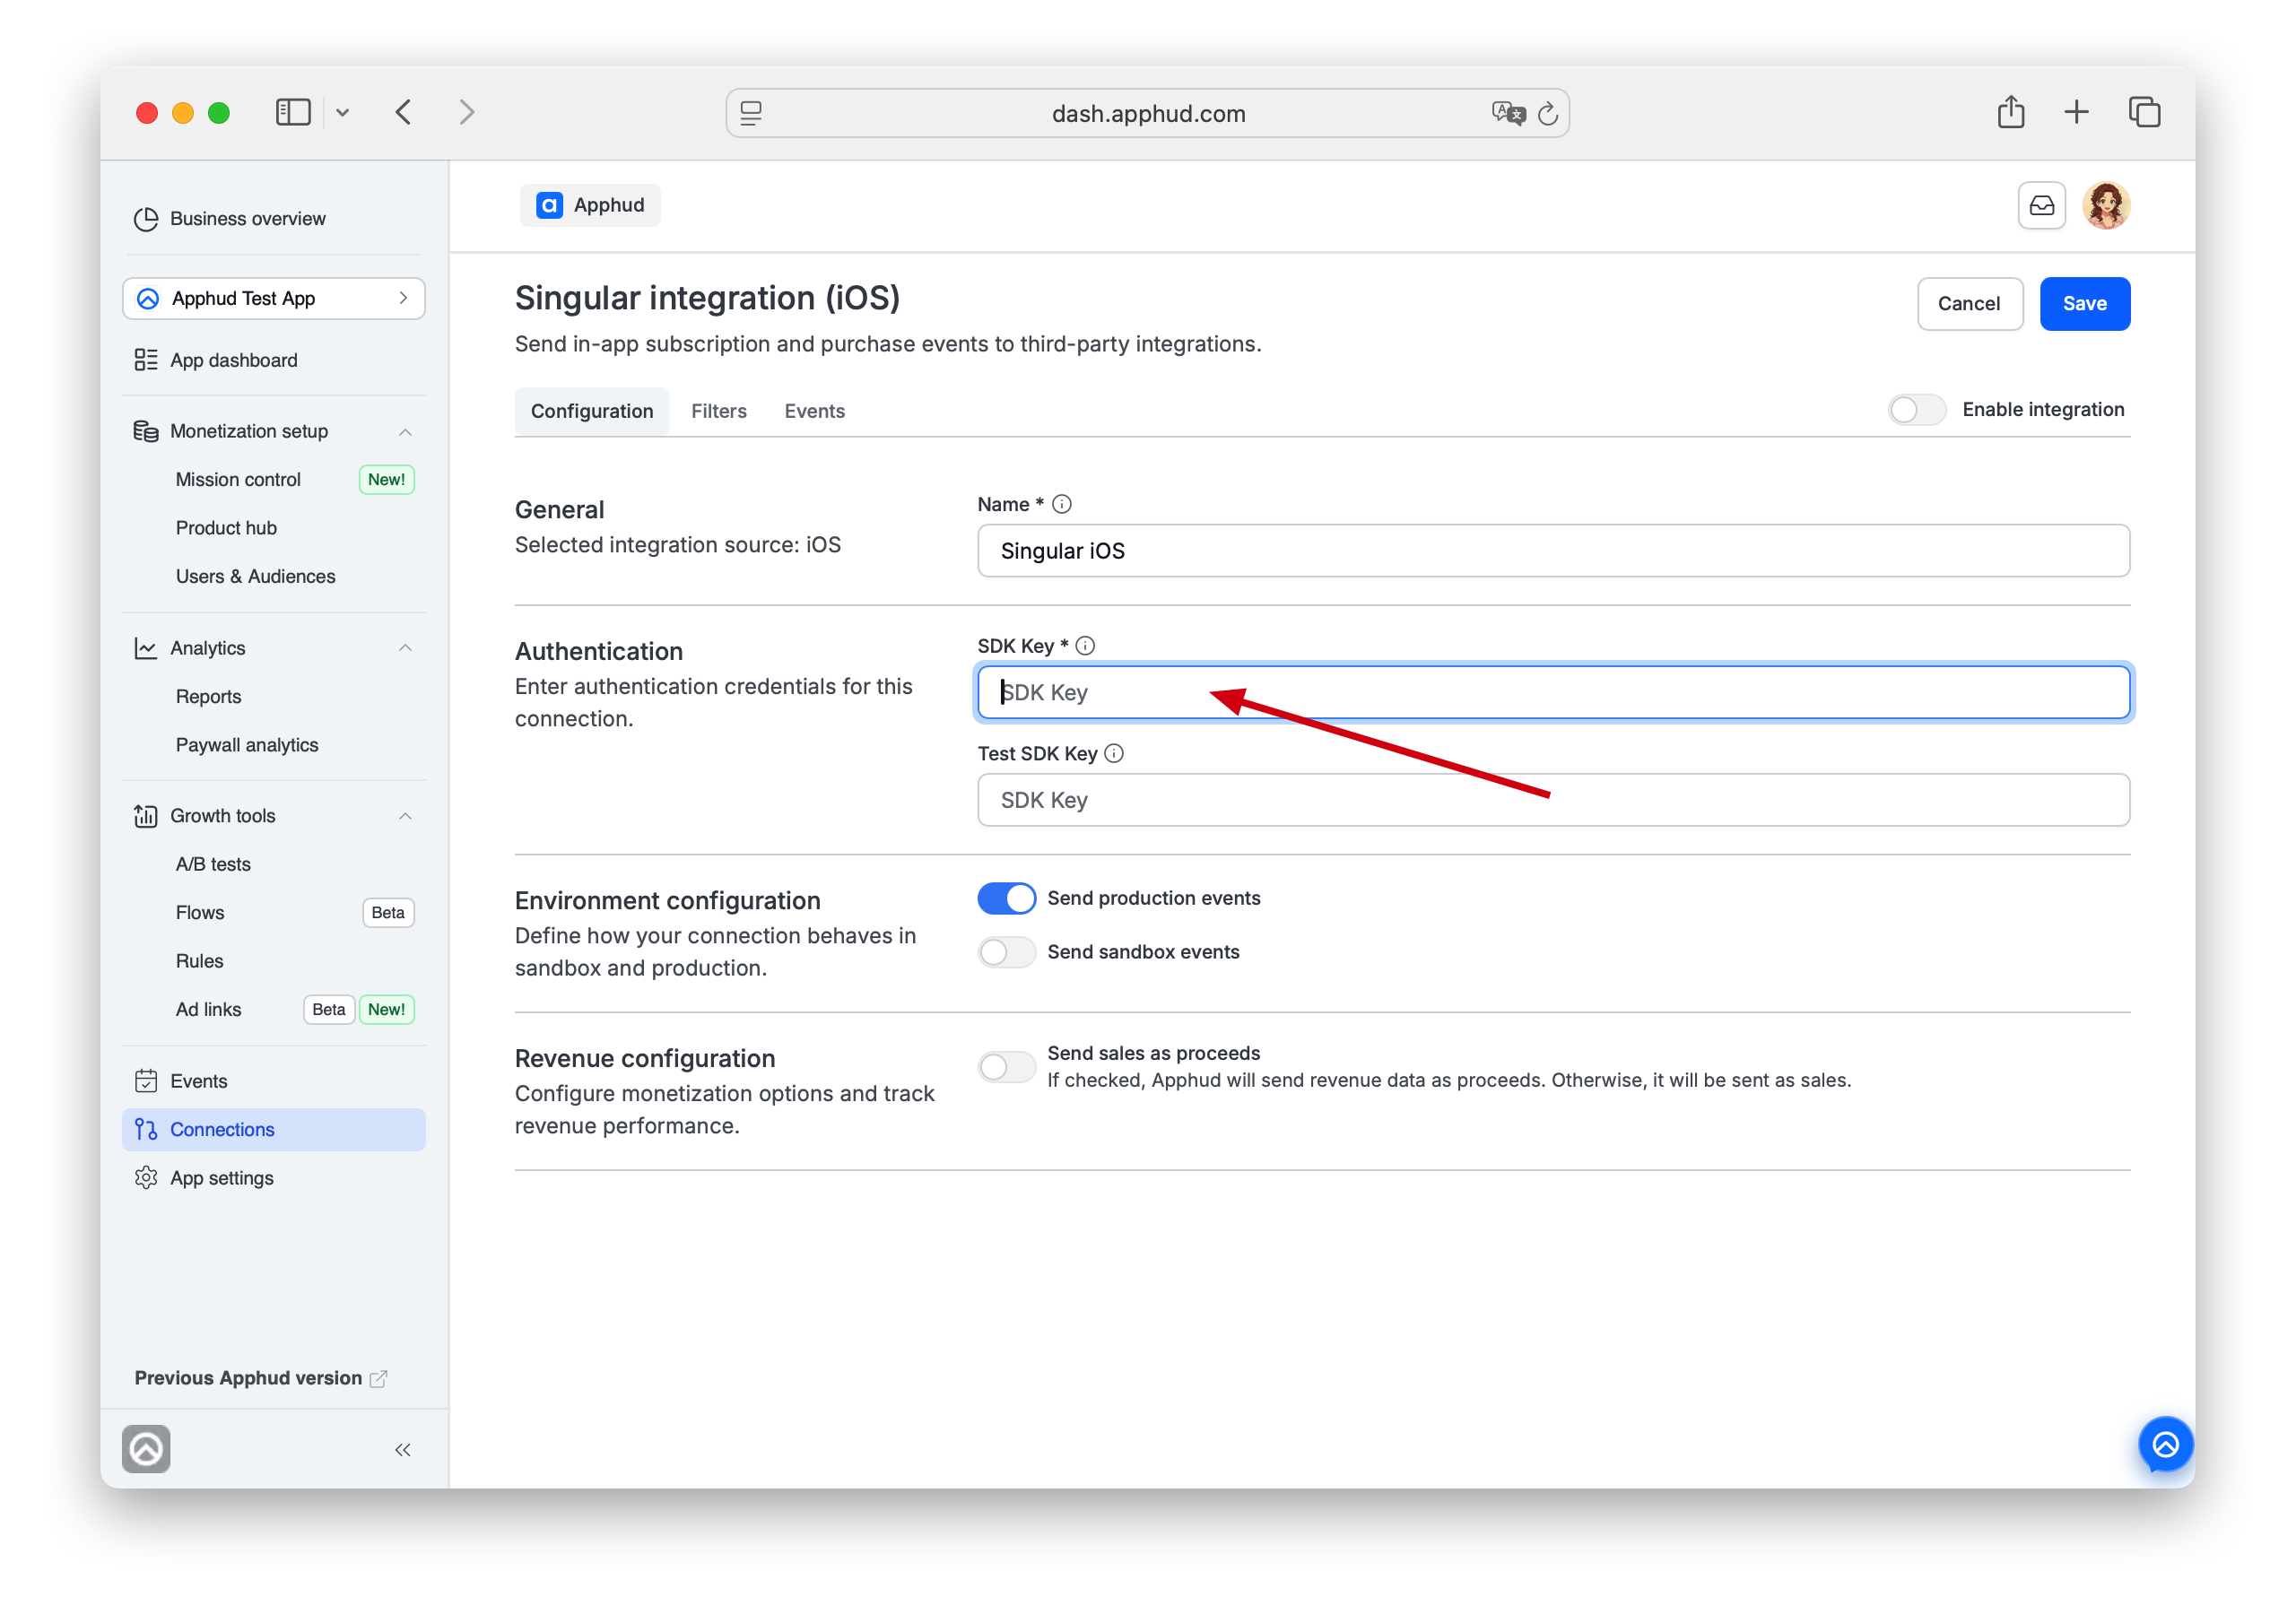Reload the page with the refresh icon
Image resolution: width=2296 pixels, height=1623 pixels.
tap(1548, 113)
